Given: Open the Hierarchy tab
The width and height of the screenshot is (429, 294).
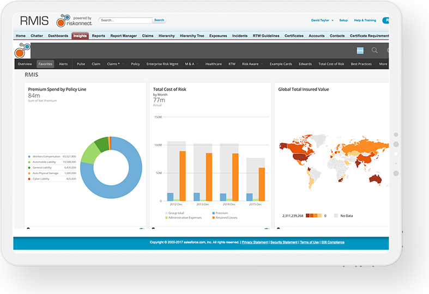Looking at the screenshot, I should (x=167, y=36).
